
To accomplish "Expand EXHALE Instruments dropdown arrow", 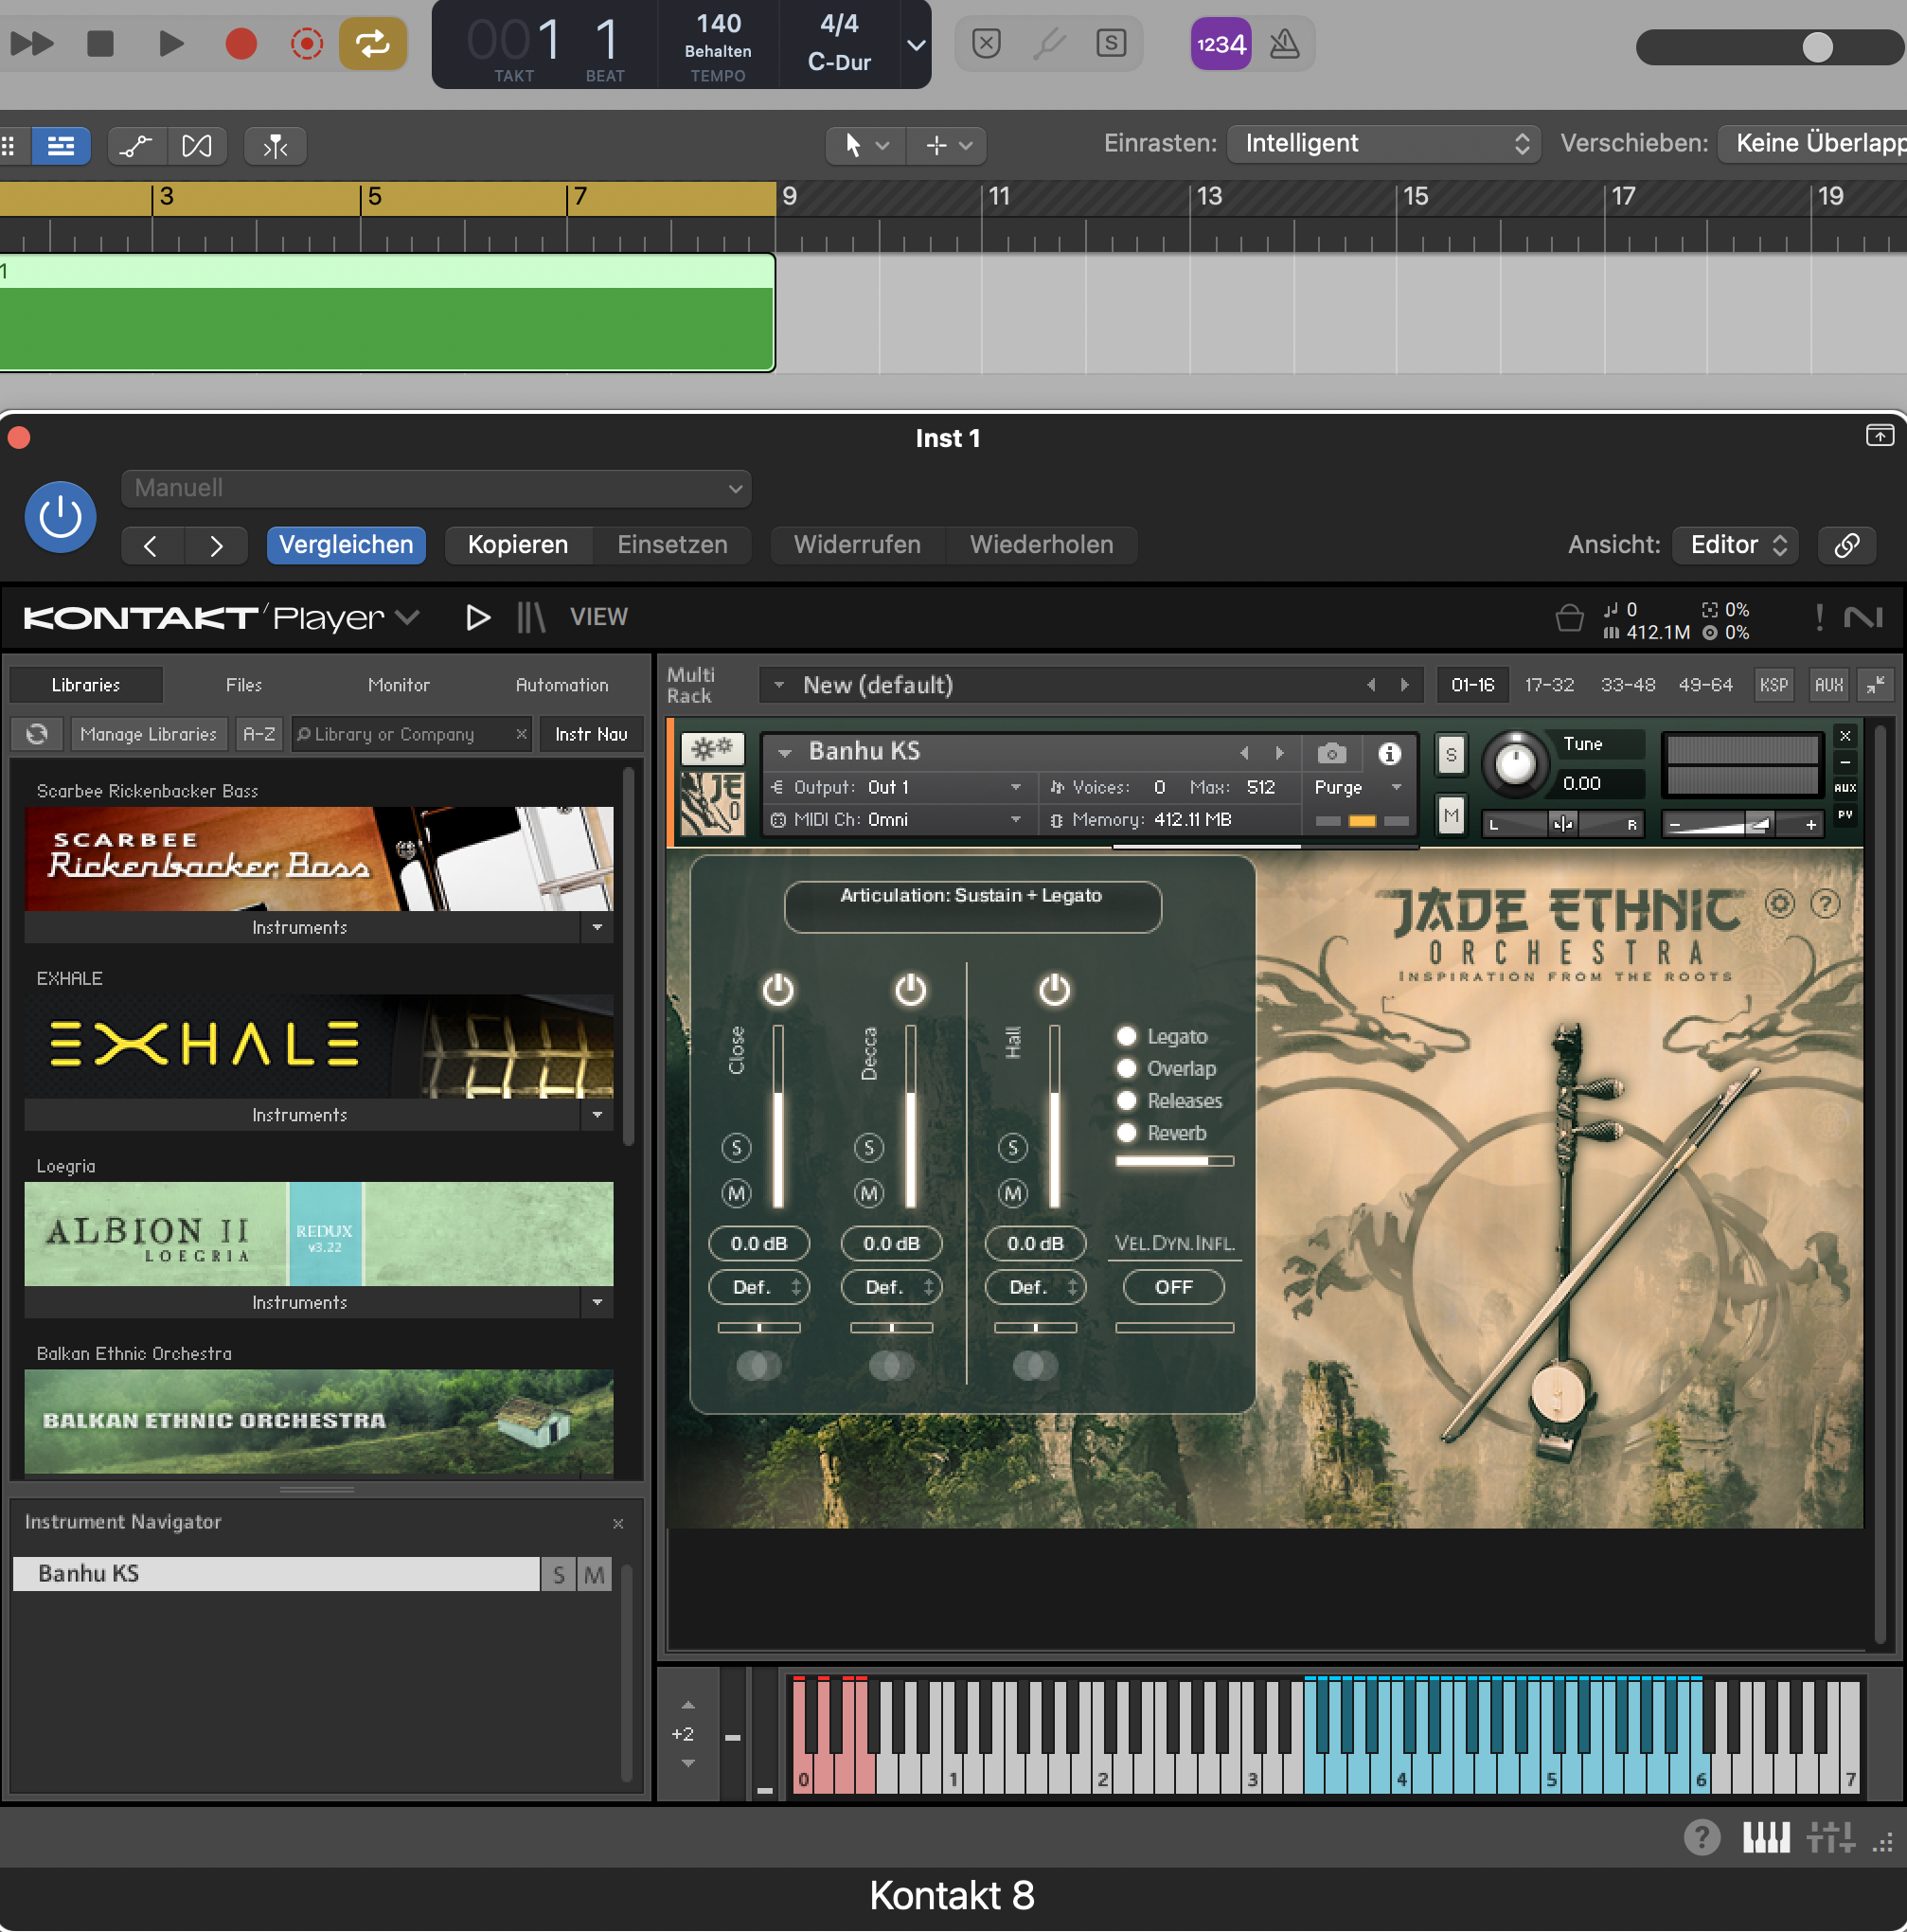I will pyautogui.click(x=597, y=1115).
